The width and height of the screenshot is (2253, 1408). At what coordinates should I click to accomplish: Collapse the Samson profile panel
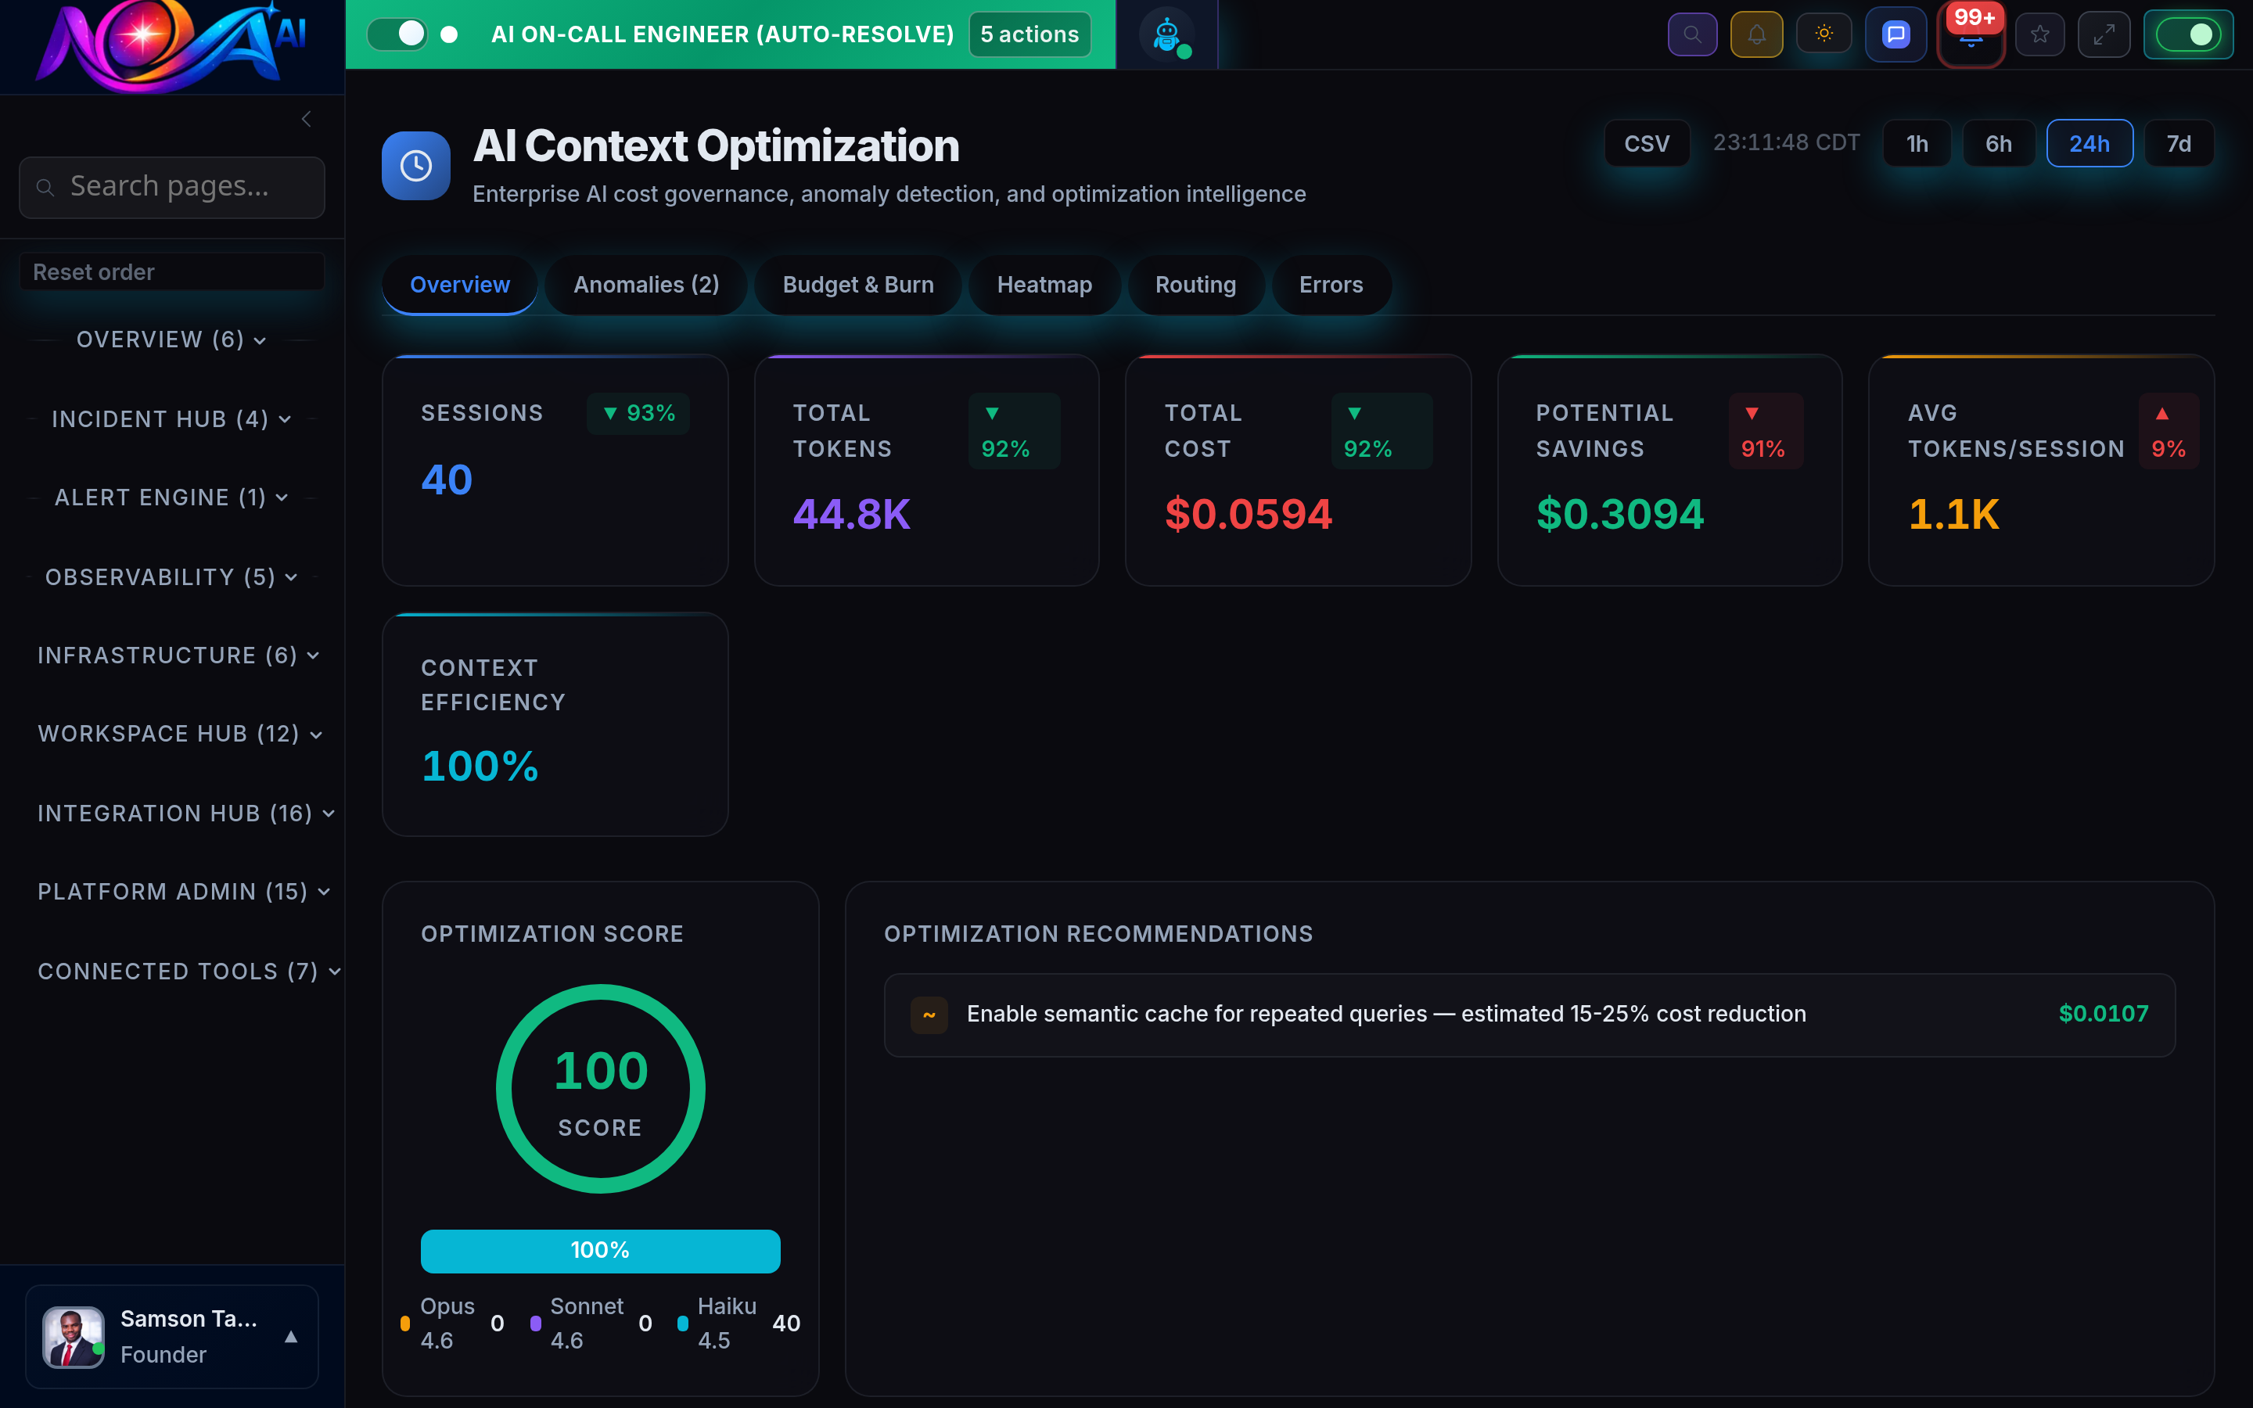(290, 1338)
